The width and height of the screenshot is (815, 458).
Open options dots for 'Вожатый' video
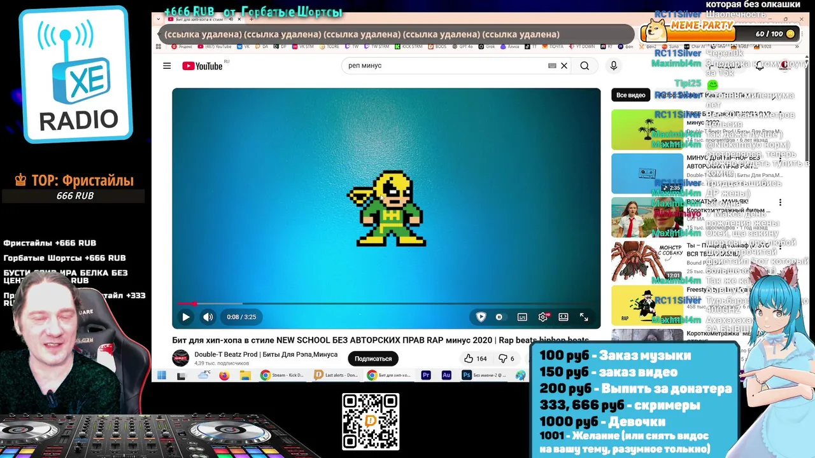pyautogui.click(x=780, y=202)
